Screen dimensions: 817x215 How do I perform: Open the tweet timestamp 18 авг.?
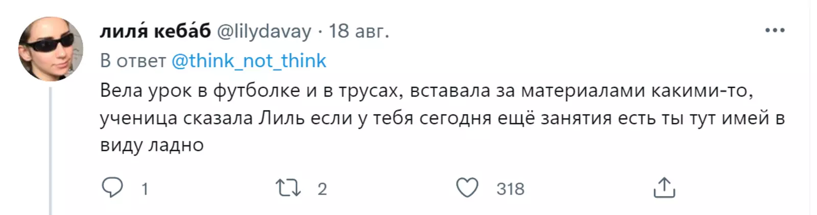[358, 32]
